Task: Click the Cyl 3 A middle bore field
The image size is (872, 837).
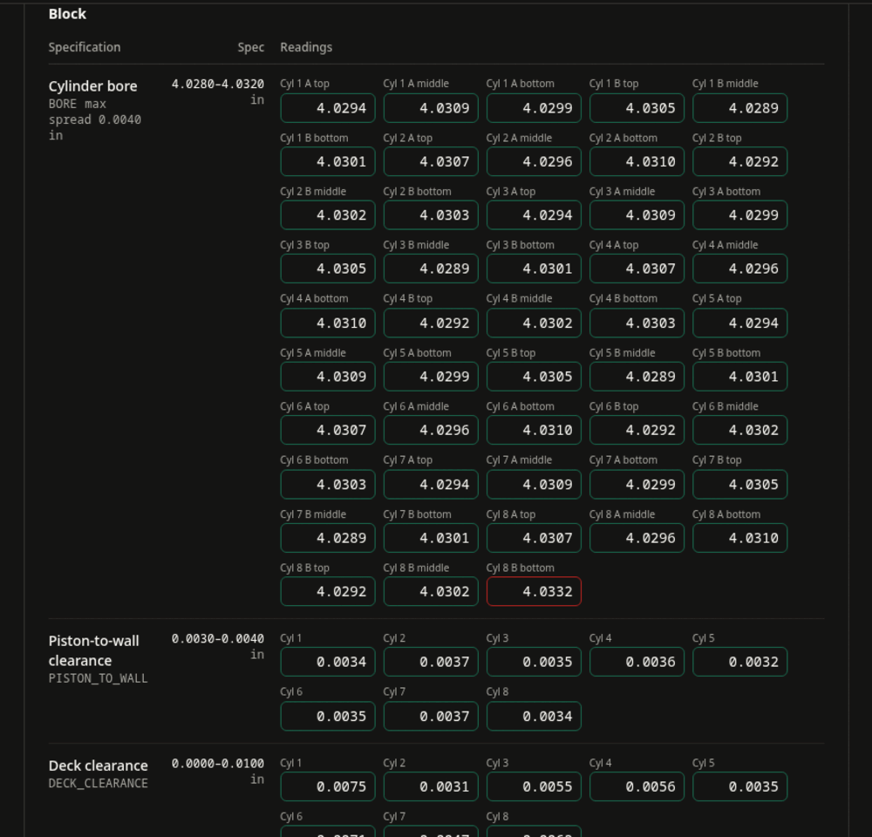Action: (637, 214)
